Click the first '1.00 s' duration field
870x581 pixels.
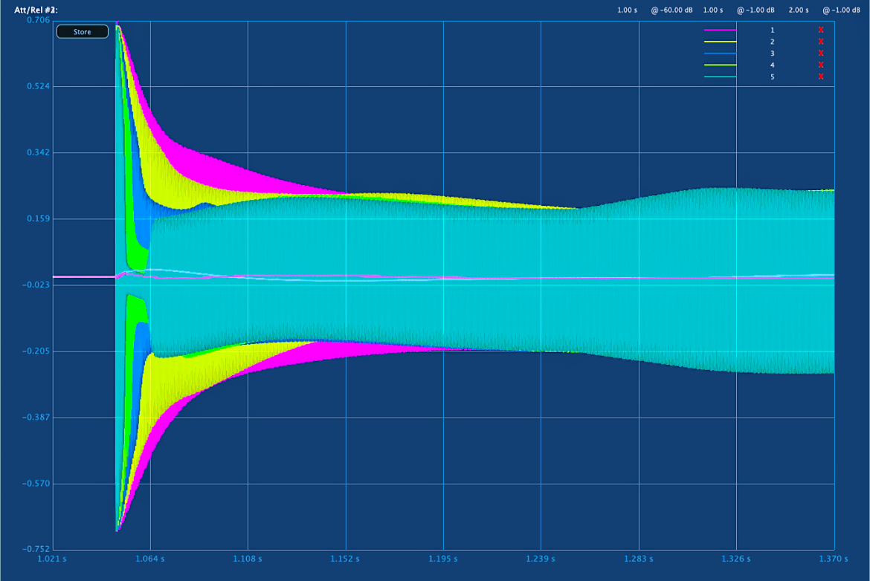627,10
